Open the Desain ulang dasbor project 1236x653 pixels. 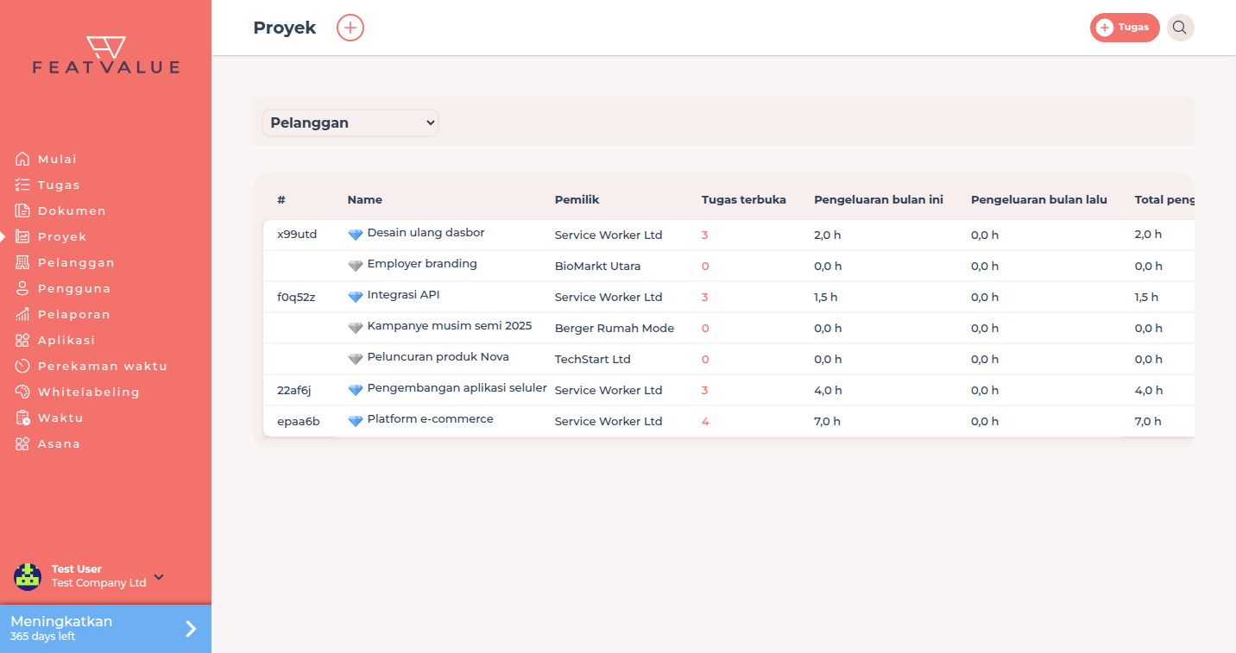(x=426, y=233)
